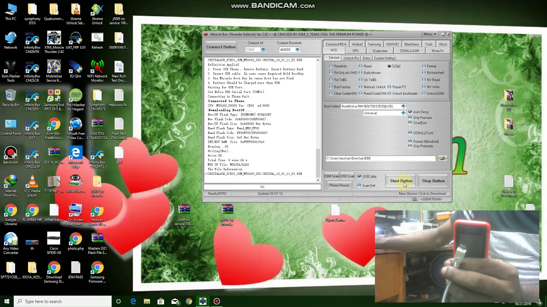Click Windows Start button

tap(7, 301)
